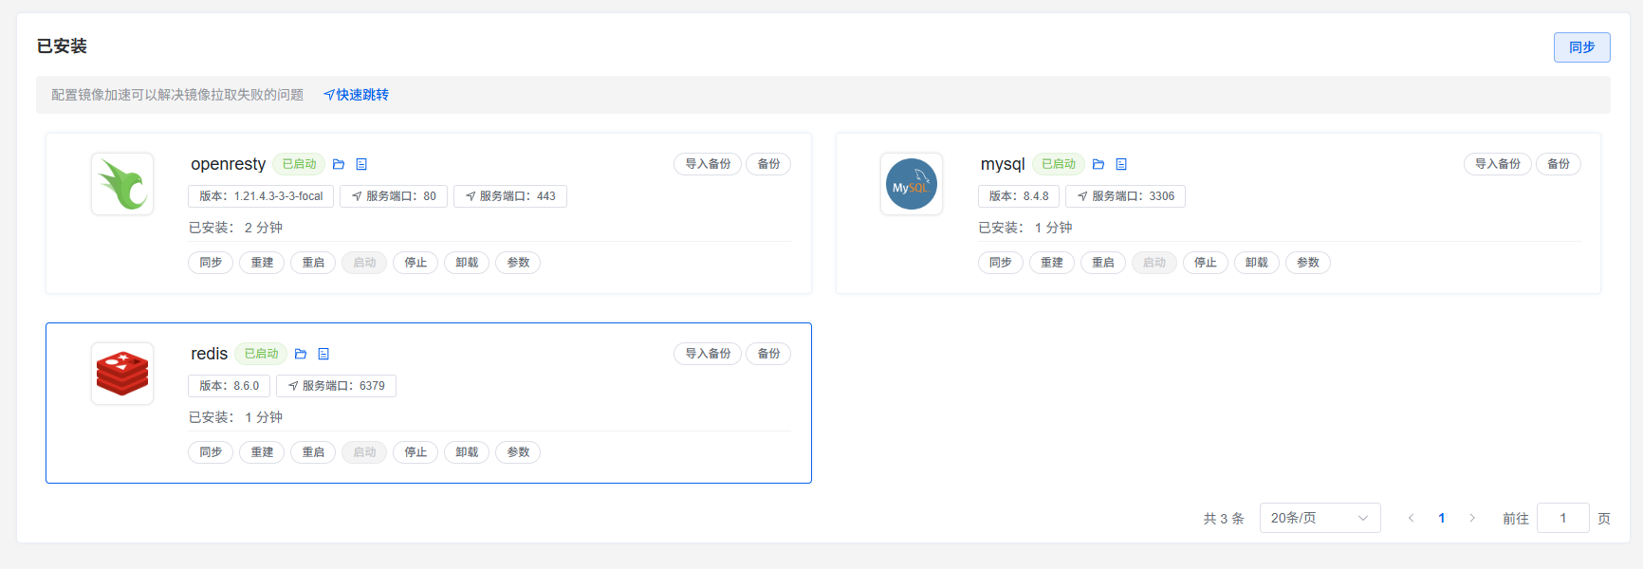Click the openresty app logo
1643x569 pixels.
coord(122,184)
